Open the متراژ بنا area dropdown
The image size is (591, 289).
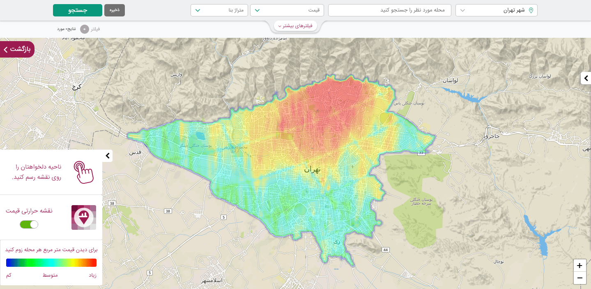click(219, 10)
